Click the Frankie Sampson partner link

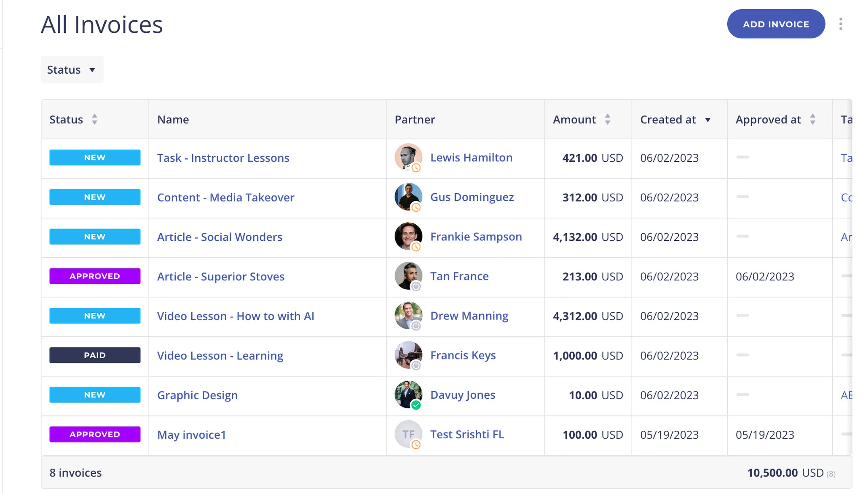point(476,237)
